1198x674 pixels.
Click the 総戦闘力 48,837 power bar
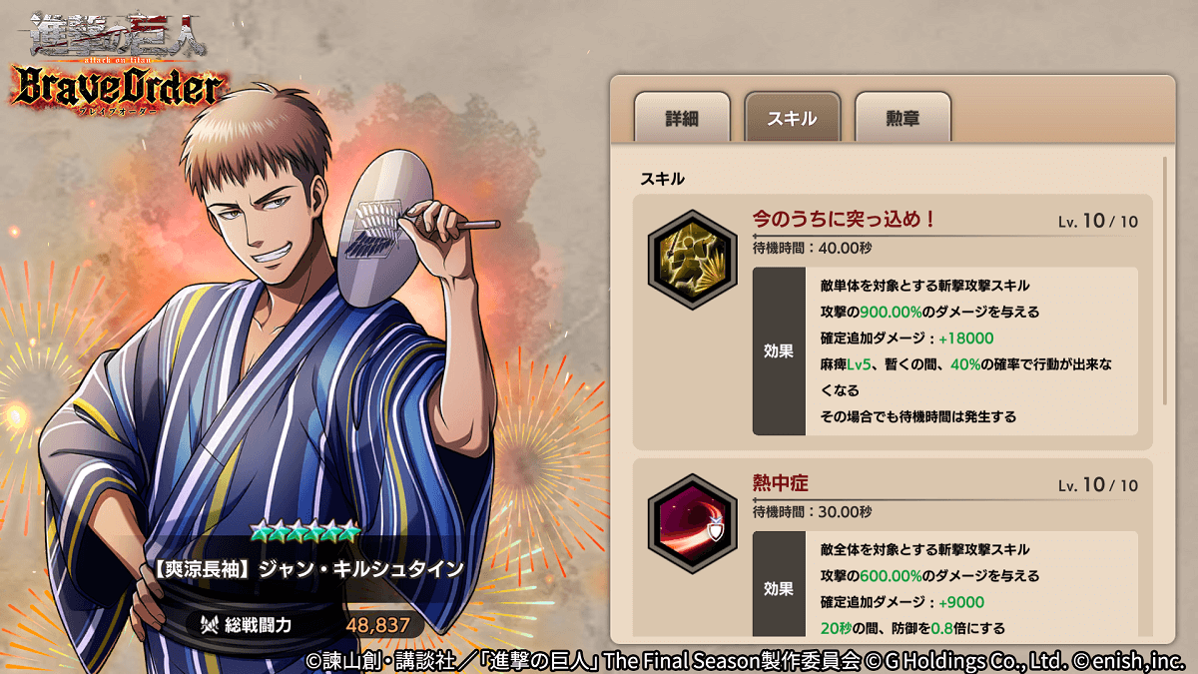[x=299, y=626]
